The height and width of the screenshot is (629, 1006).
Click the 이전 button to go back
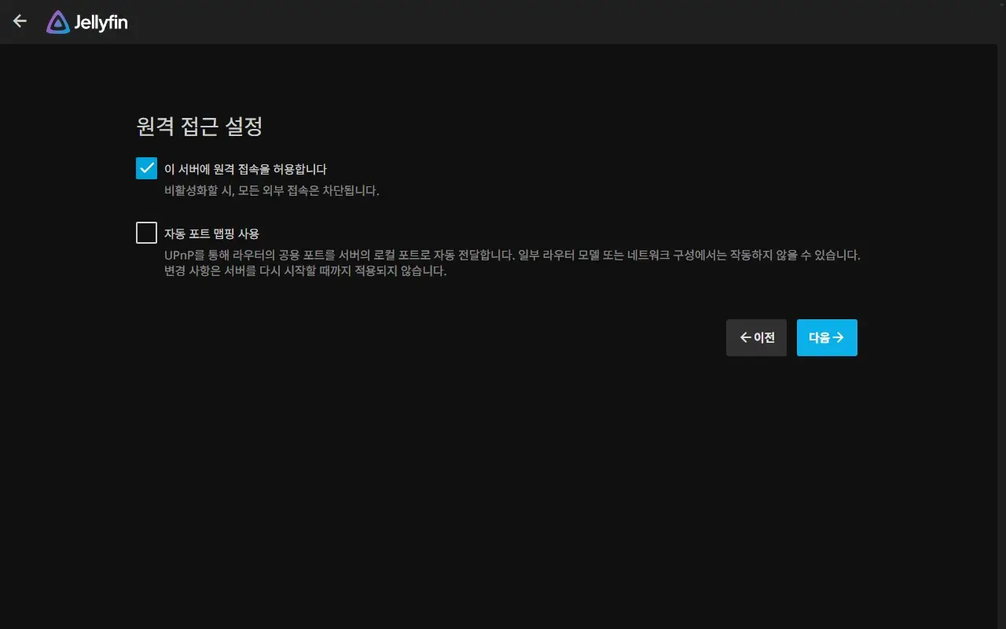pos(756,337)
